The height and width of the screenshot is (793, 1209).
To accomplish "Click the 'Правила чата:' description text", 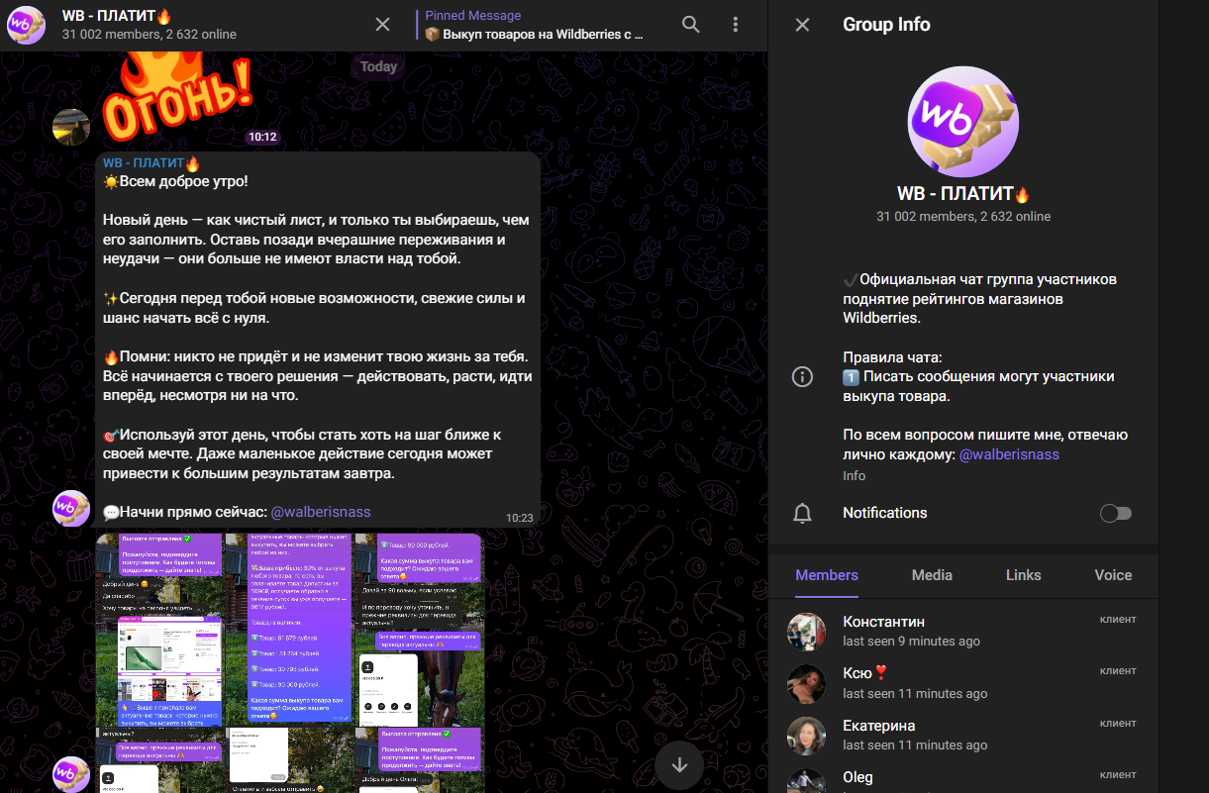I will (892, 357).
